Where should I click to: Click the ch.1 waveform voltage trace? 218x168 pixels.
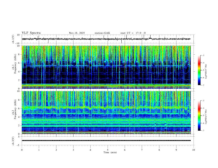(106, 39)
